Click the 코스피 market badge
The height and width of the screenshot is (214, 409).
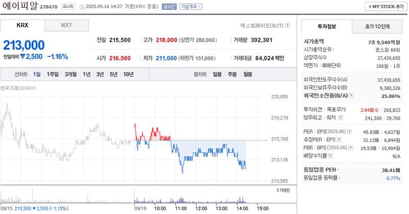pyautogui.click(x=68, y=7)
